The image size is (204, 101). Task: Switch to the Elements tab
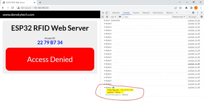116,13
